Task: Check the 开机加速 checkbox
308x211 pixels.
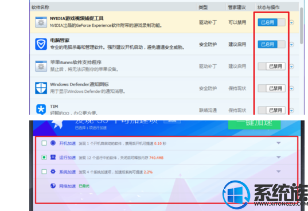Action: 44,143
